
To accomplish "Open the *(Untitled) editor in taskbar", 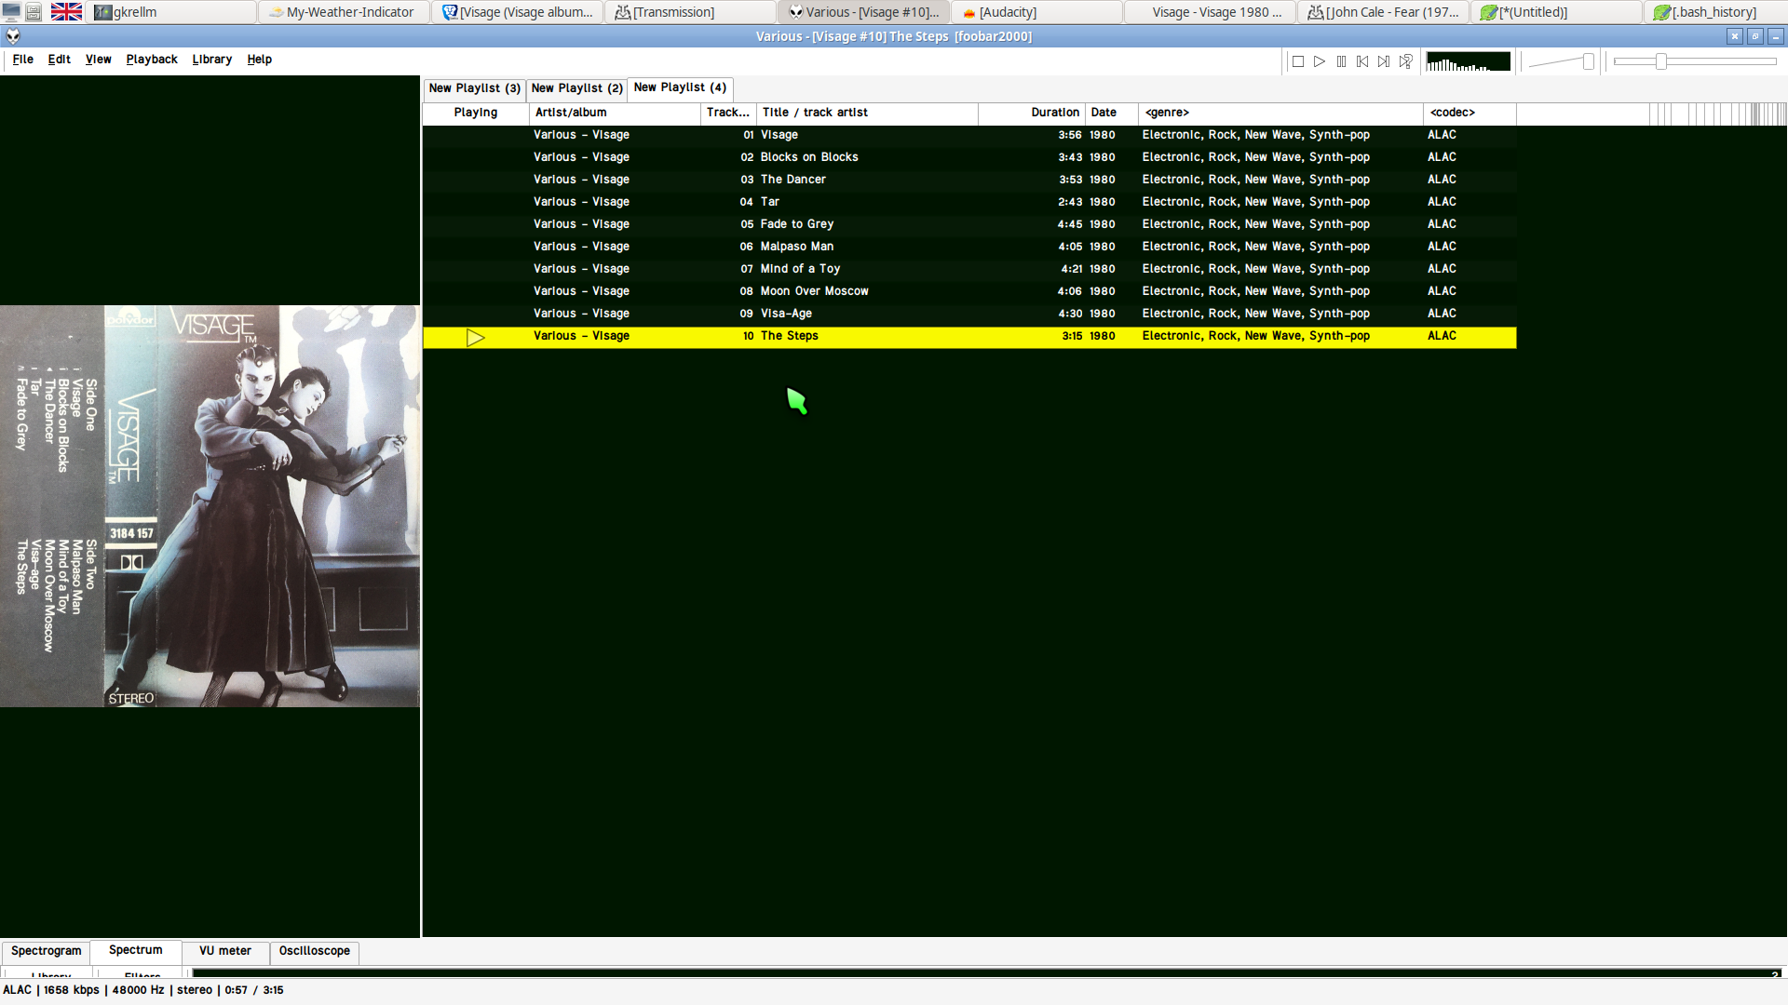I will [1556, 12].
